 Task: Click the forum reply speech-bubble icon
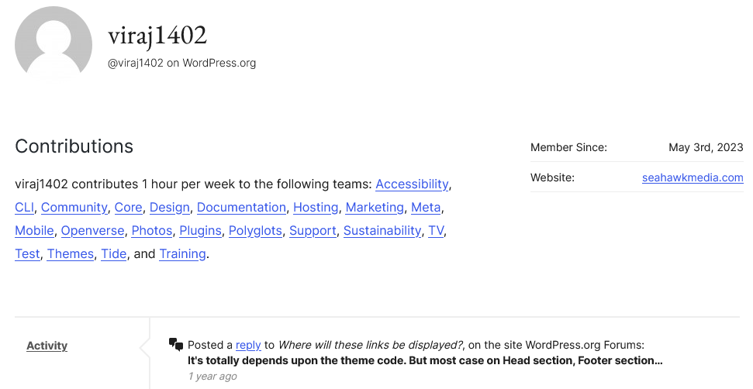176,344
